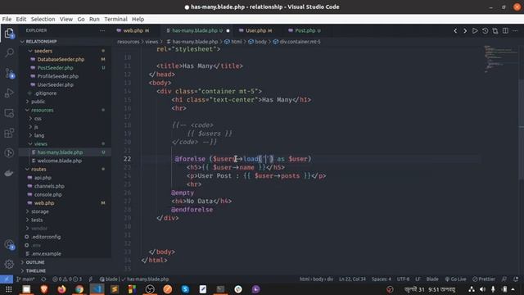The width and height of the screenshot is (524, 295).
Task: Click the volume icon in system tray
Action: [x=482, y=289]
